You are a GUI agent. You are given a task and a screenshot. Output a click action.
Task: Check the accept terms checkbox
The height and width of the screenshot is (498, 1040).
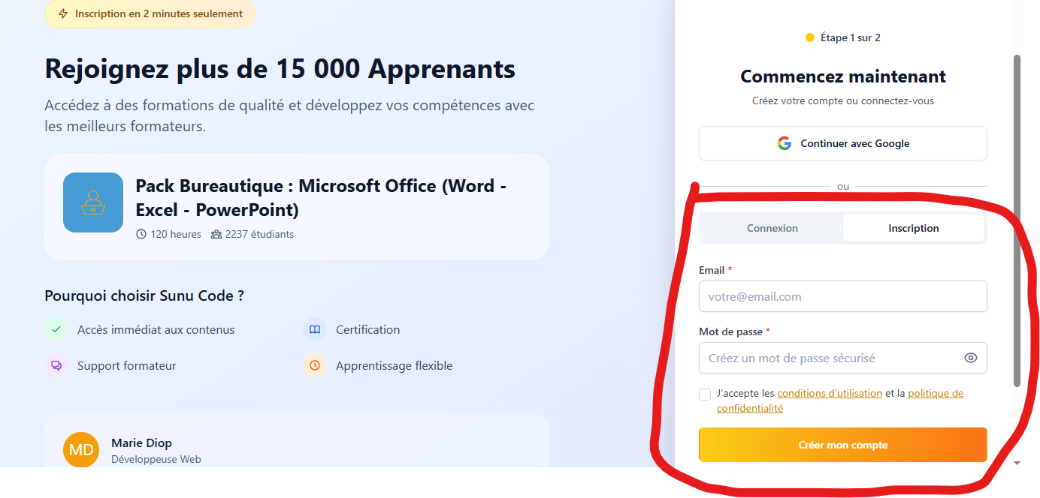[705, 394]
